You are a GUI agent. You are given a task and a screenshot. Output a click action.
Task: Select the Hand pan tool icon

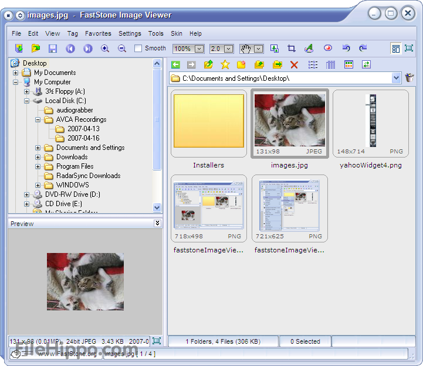(246, 49)
